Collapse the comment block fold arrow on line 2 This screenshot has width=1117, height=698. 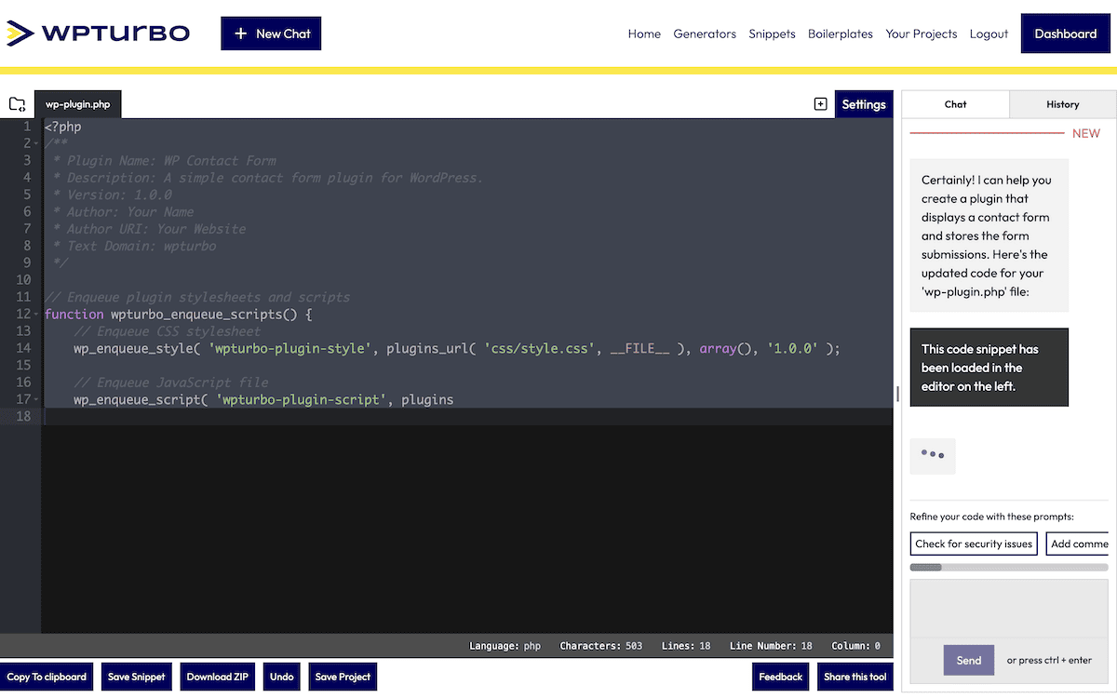click(x=36, y=143)
